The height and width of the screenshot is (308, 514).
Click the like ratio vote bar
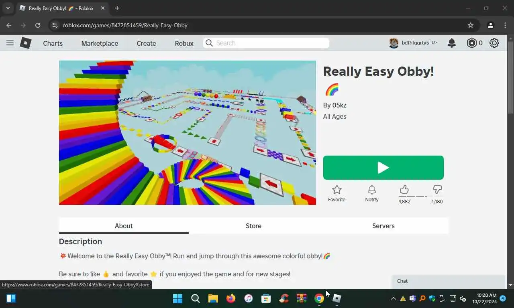coord(421,196)
